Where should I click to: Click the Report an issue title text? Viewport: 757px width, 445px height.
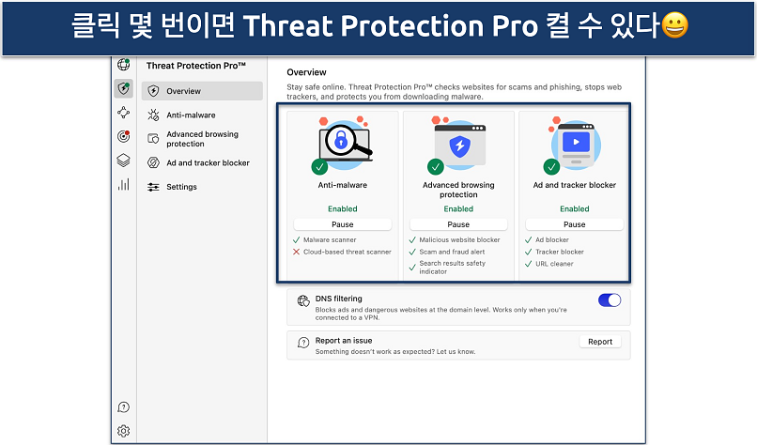344,341
